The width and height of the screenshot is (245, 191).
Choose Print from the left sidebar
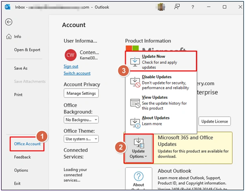click(x=18, y=95)
